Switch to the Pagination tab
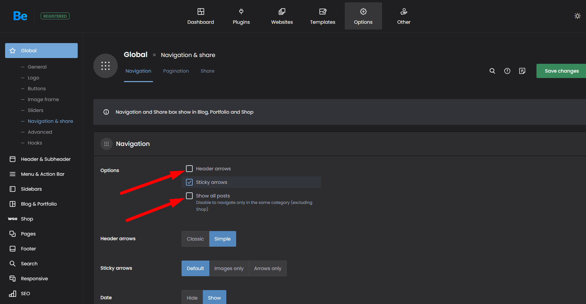 coord(176,71)
